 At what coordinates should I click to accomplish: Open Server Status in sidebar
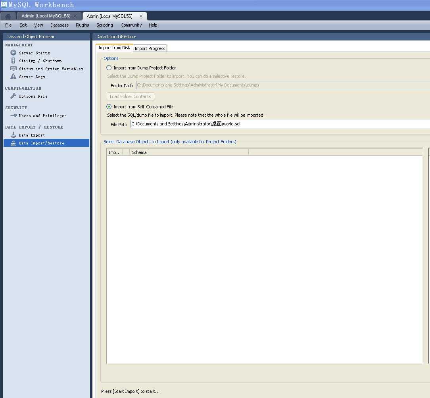click(34, 53)
